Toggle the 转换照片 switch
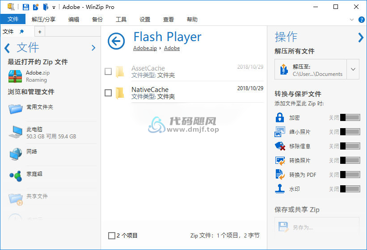The height and width of the screenshot is (250, 367). point(350,160)
